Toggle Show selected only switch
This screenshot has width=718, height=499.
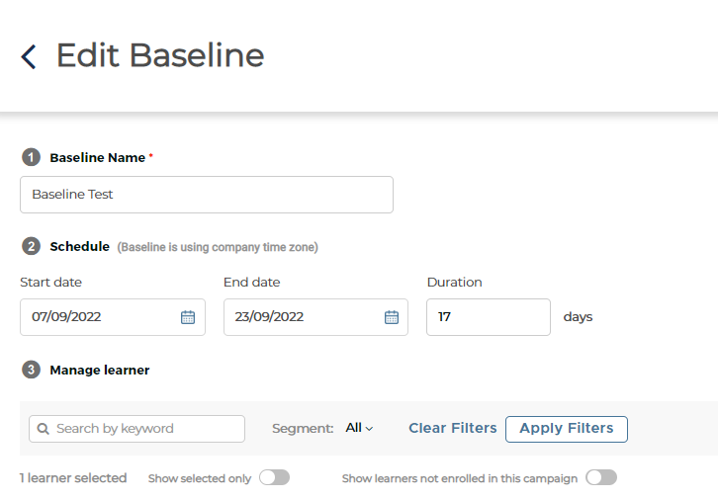[274, 477]
